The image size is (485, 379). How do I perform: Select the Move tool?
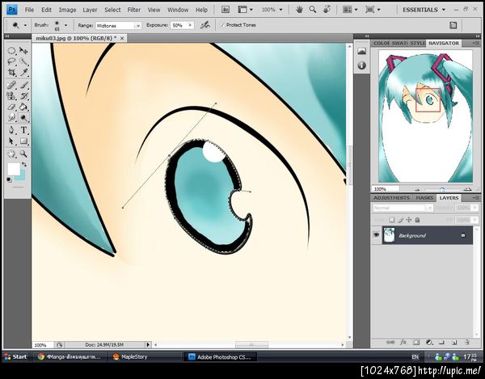[23, 51]
